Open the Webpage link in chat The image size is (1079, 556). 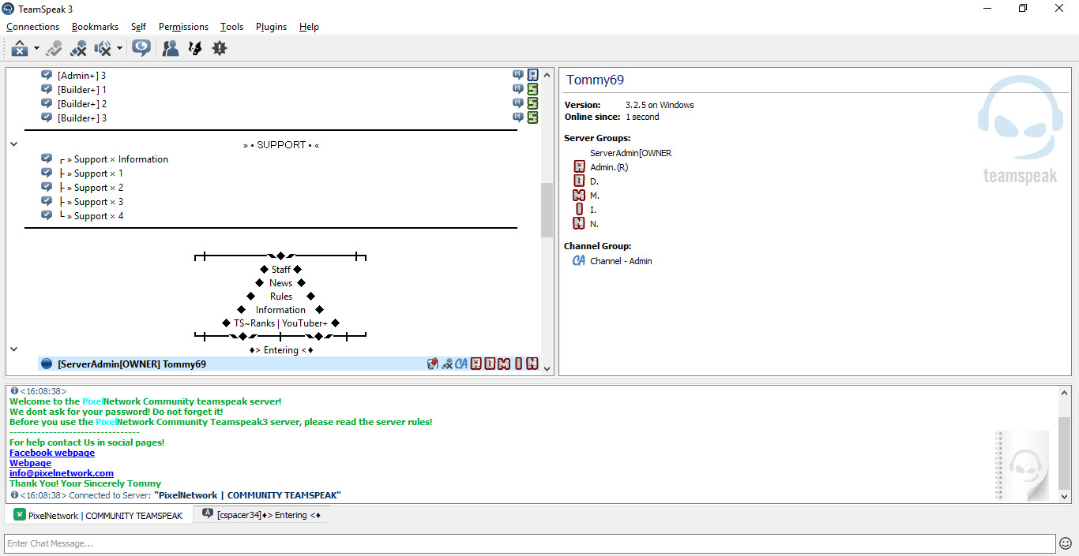[30, 463]
